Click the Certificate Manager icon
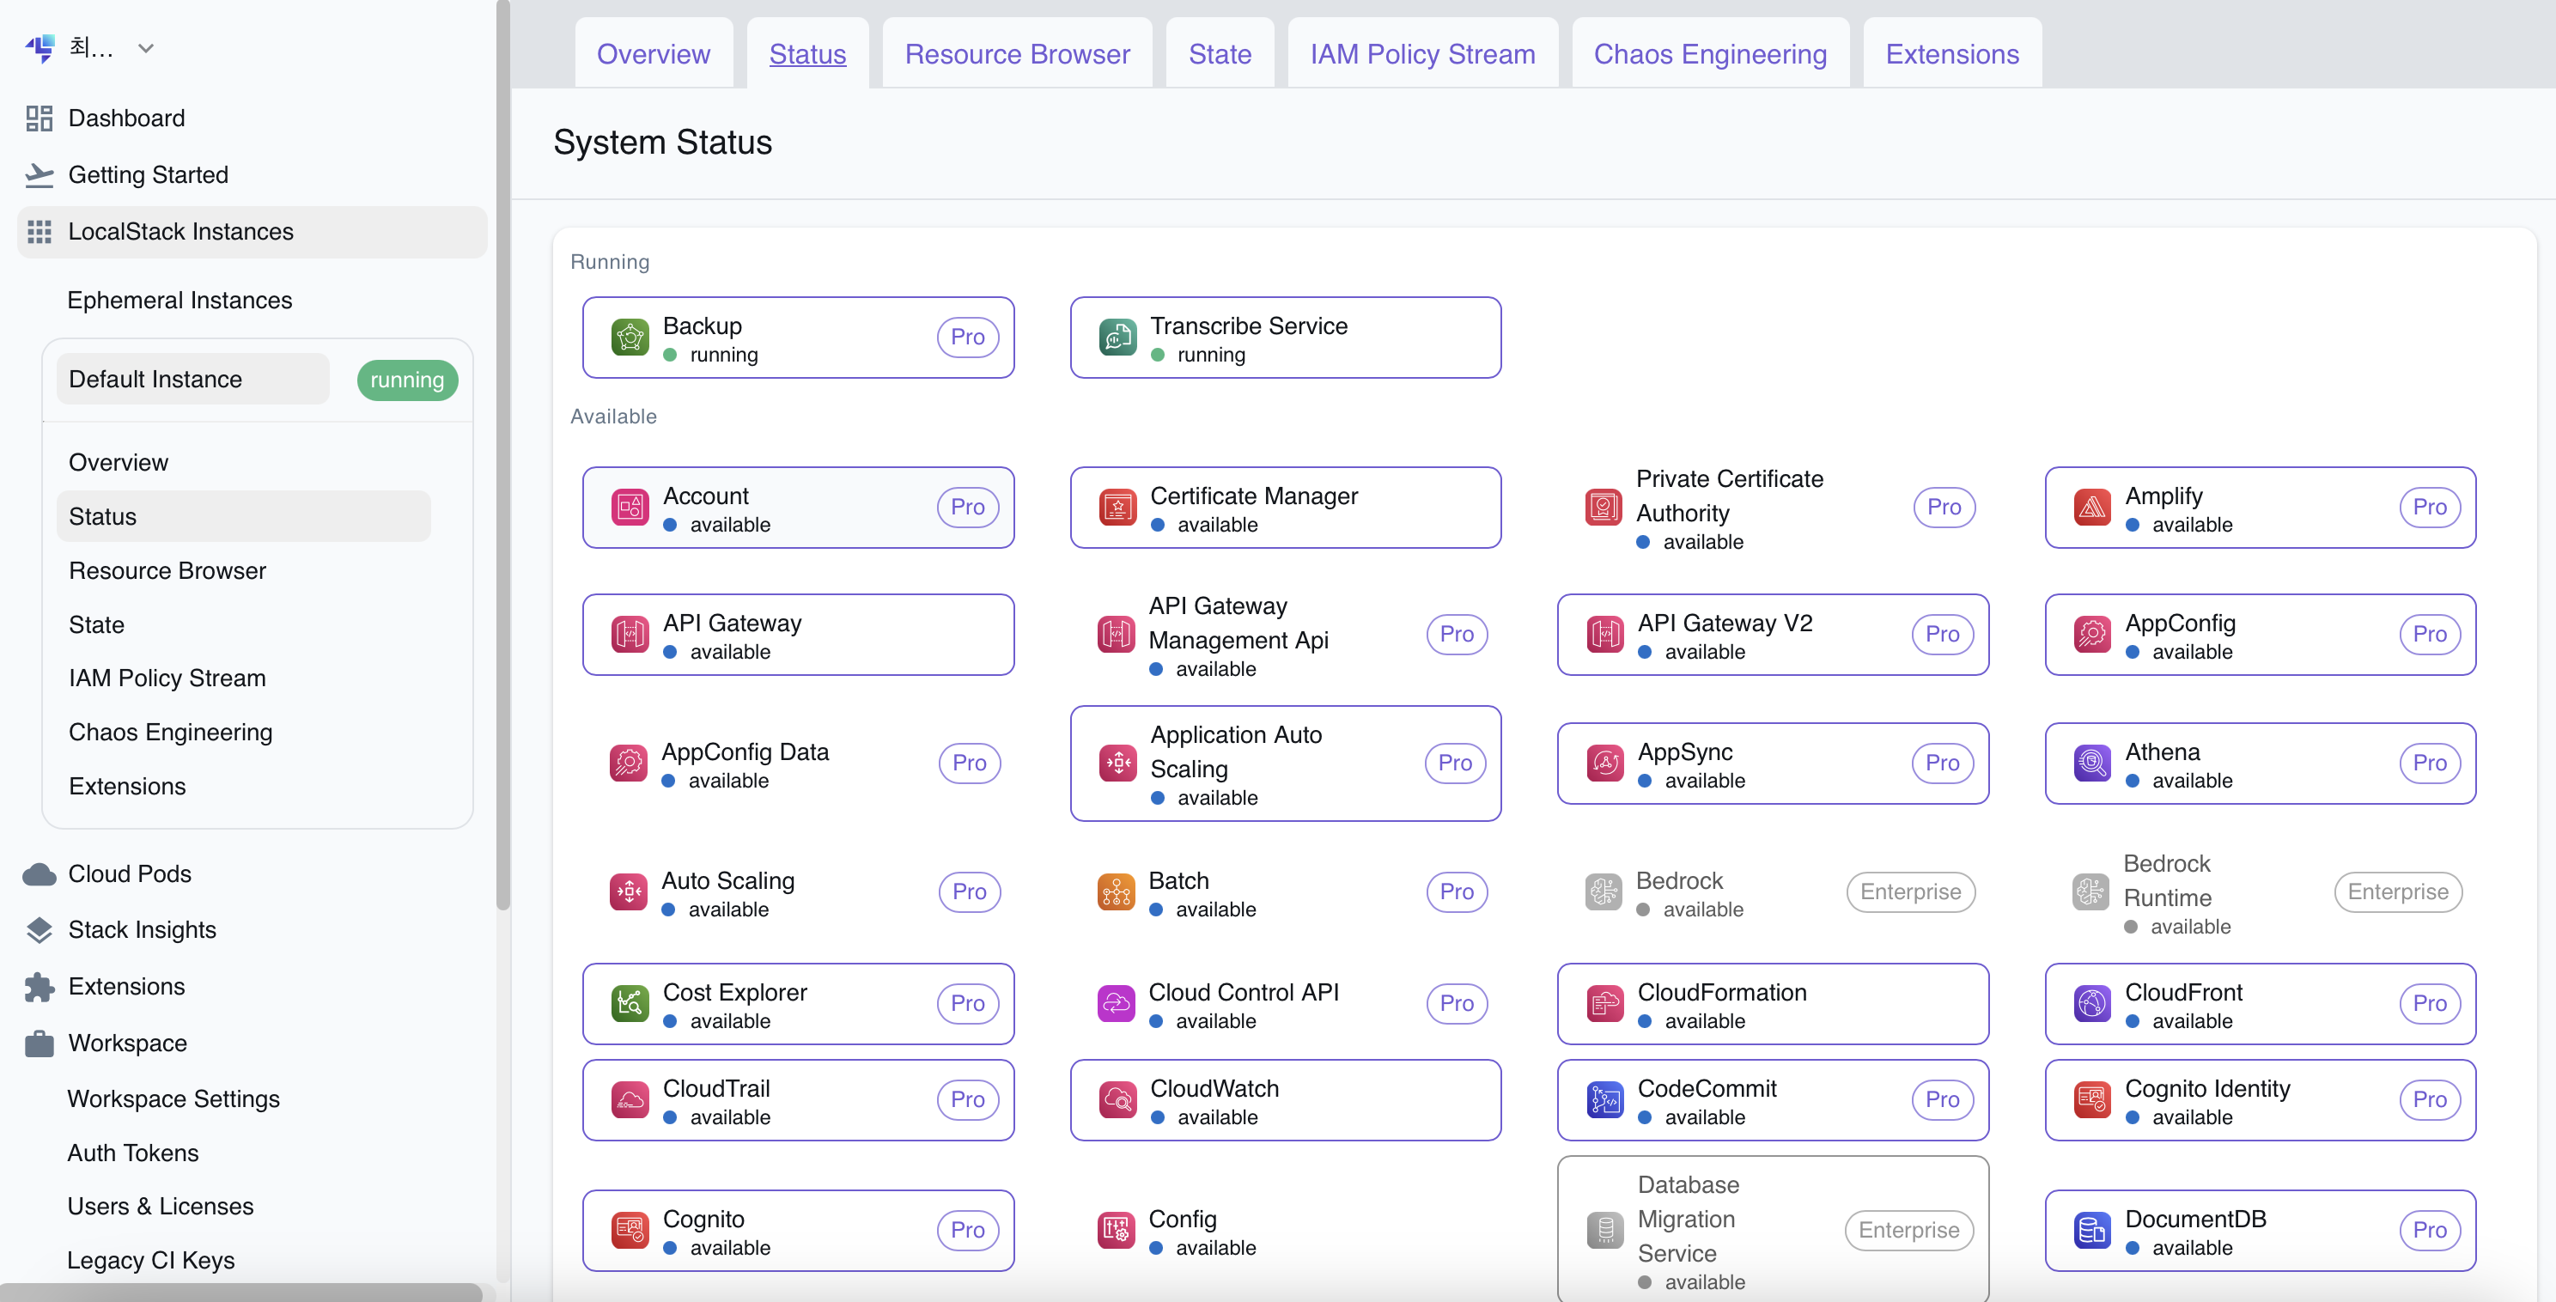Screen dimensions: 2556x1302 click(x=1117, y=507)
